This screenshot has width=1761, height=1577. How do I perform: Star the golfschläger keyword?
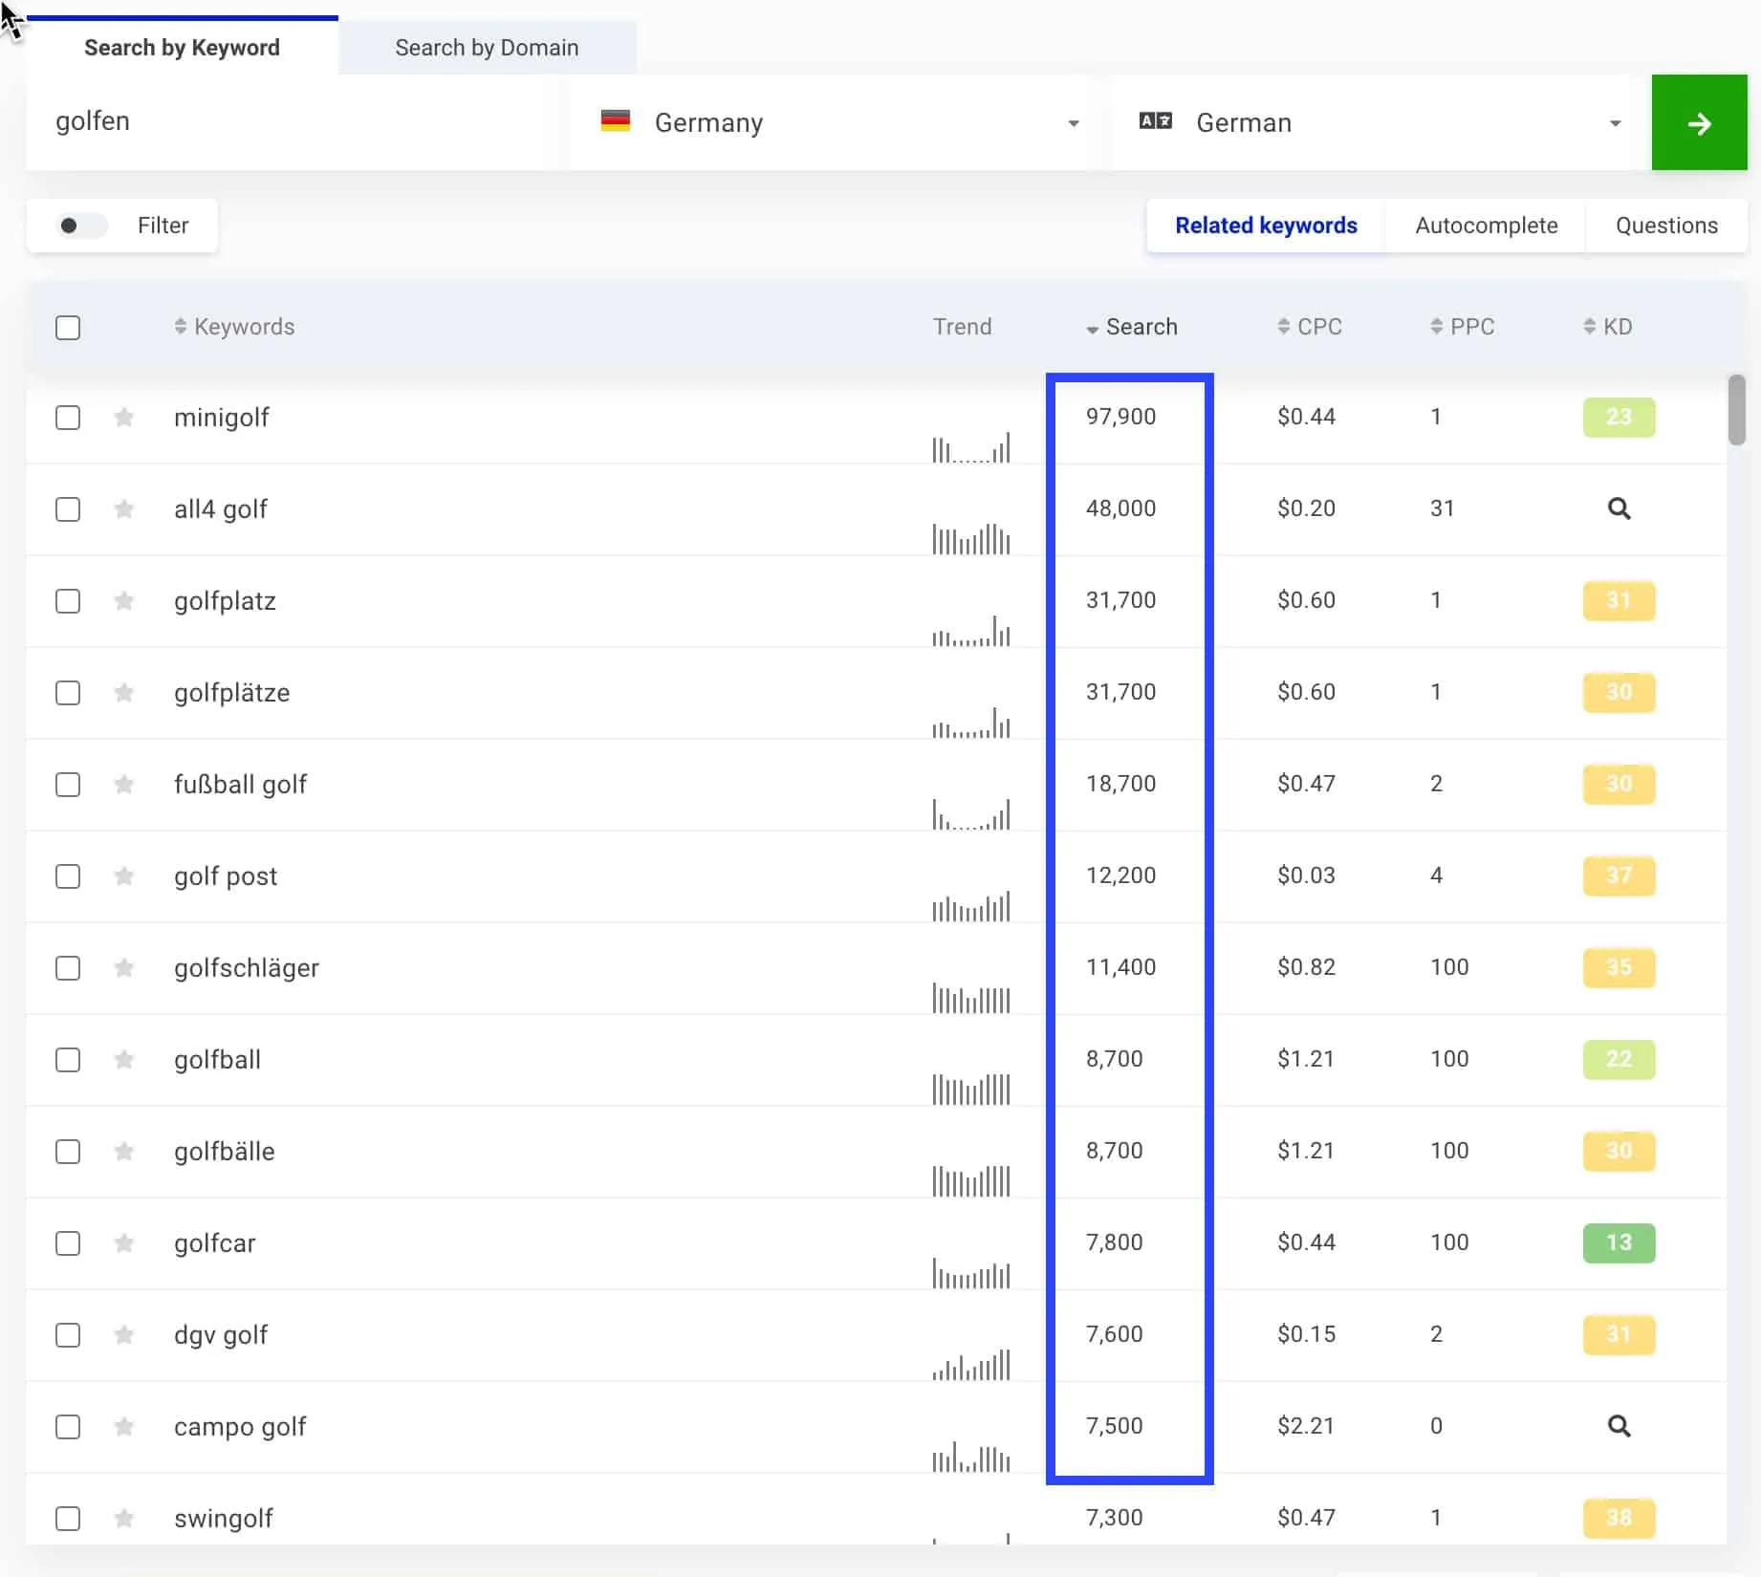point(123,968)
